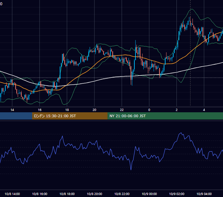
Task: Click the blue session bar before London
Action: coord(16,116)
